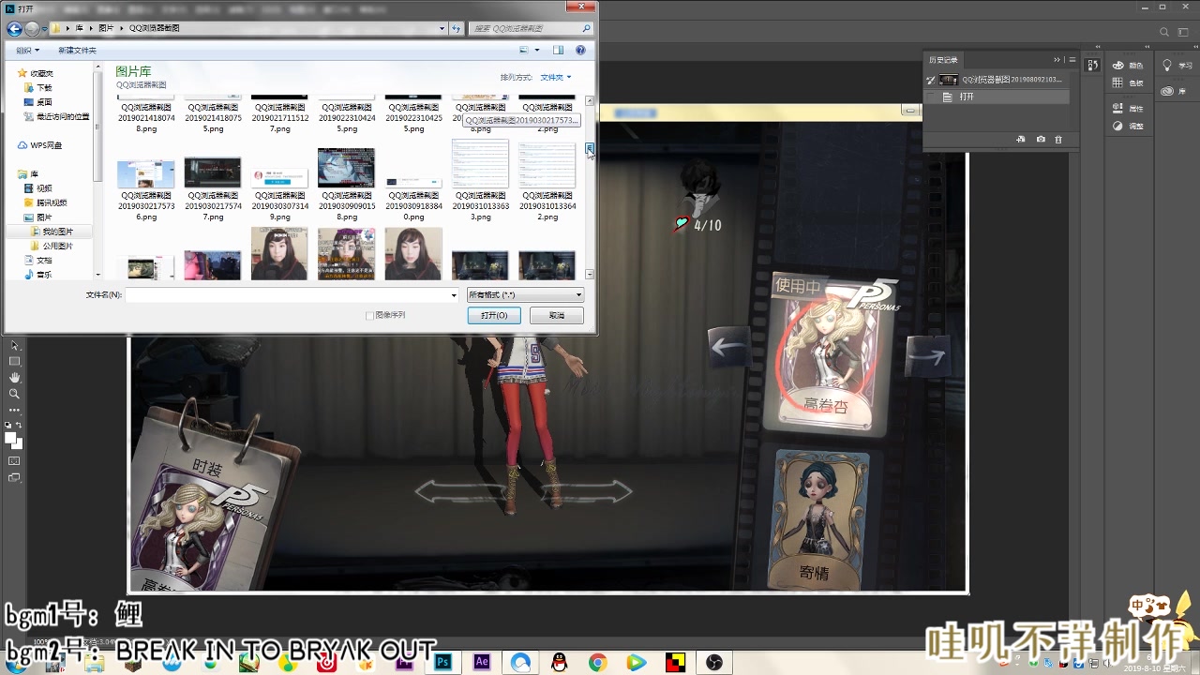Open Downloads in the sidebar

37,87
